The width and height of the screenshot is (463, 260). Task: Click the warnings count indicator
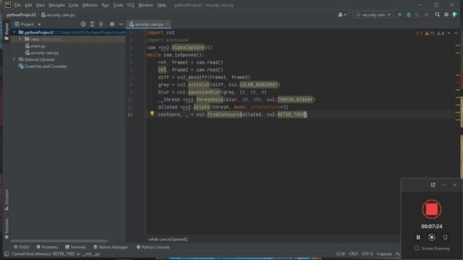pos(429,33)
